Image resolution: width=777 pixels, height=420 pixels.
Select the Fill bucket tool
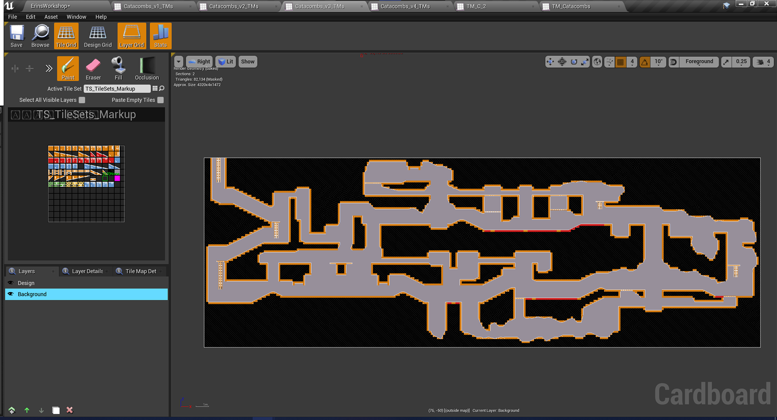coord(118,69)
